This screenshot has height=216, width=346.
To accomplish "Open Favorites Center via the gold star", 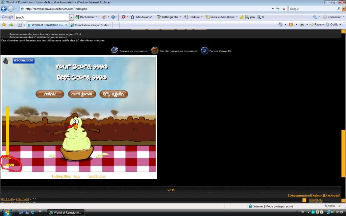I will coord(4,25).
